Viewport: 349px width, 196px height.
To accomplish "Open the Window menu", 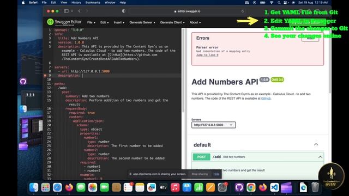I will pos(110,2).
